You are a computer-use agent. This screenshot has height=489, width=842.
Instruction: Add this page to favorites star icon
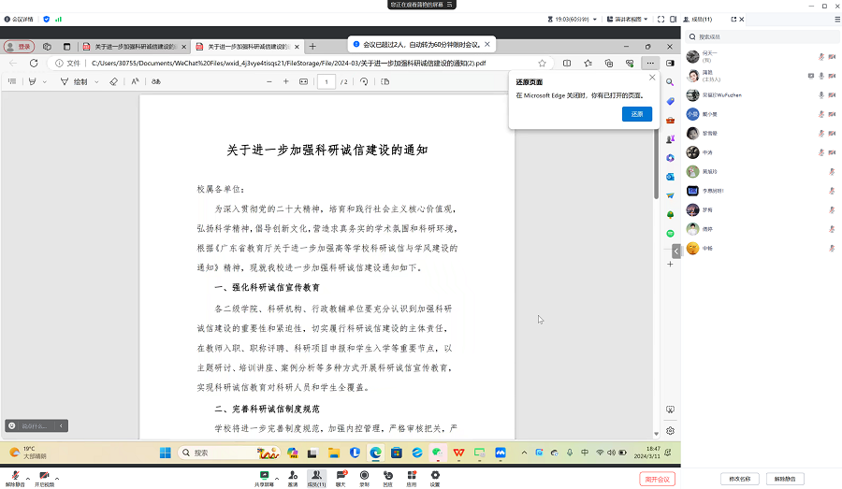point(542,64)
